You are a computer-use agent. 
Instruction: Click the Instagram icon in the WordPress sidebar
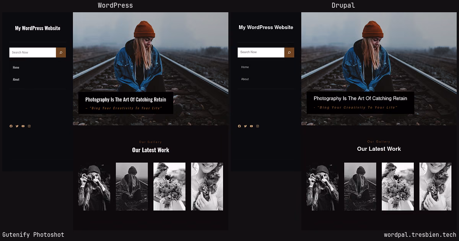coord(29,126)
